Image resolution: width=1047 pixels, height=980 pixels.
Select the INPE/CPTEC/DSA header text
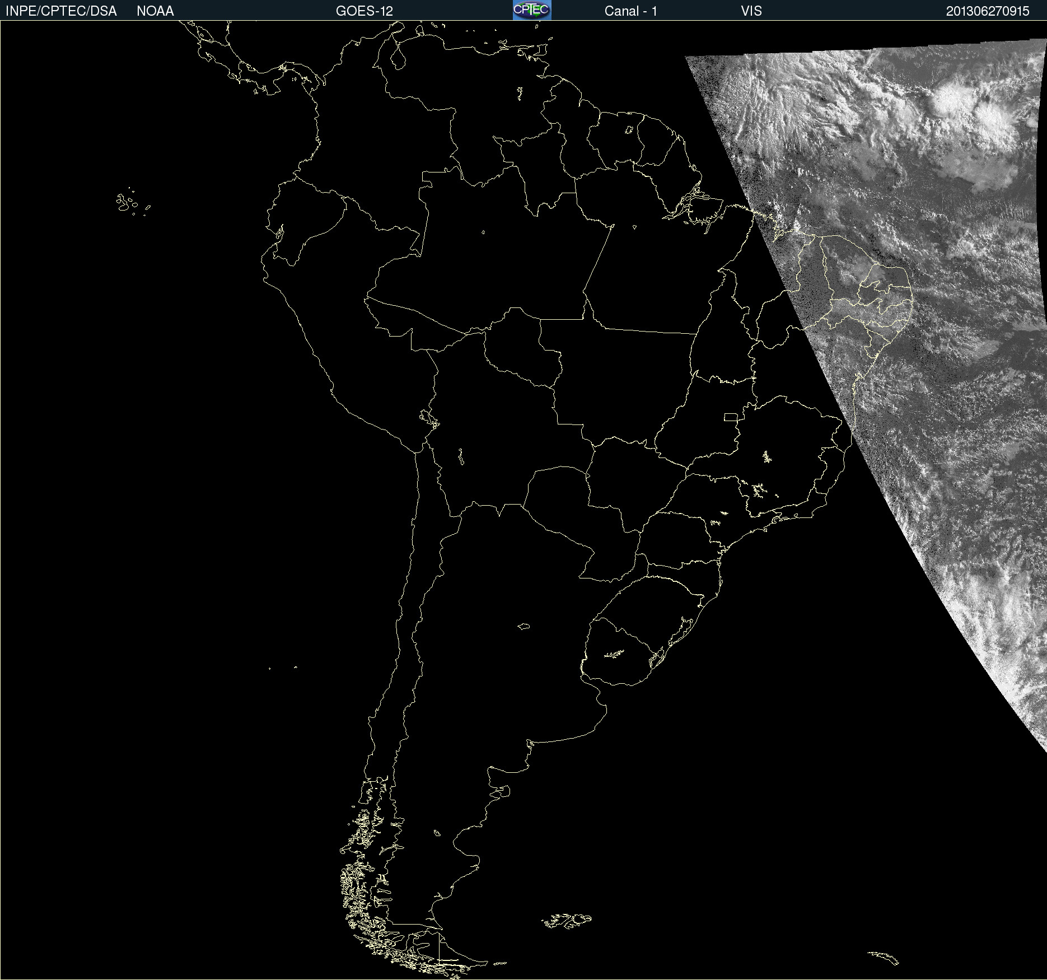pyautogui.click(x=61, y=11)
